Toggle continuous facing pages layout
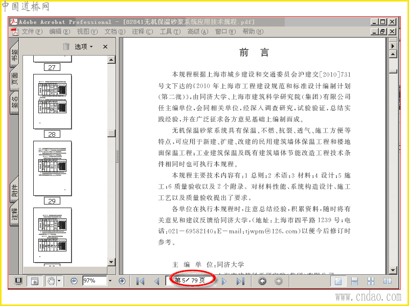Image resolution: width=409 pixels, height=306 pixels. point(371,281)
